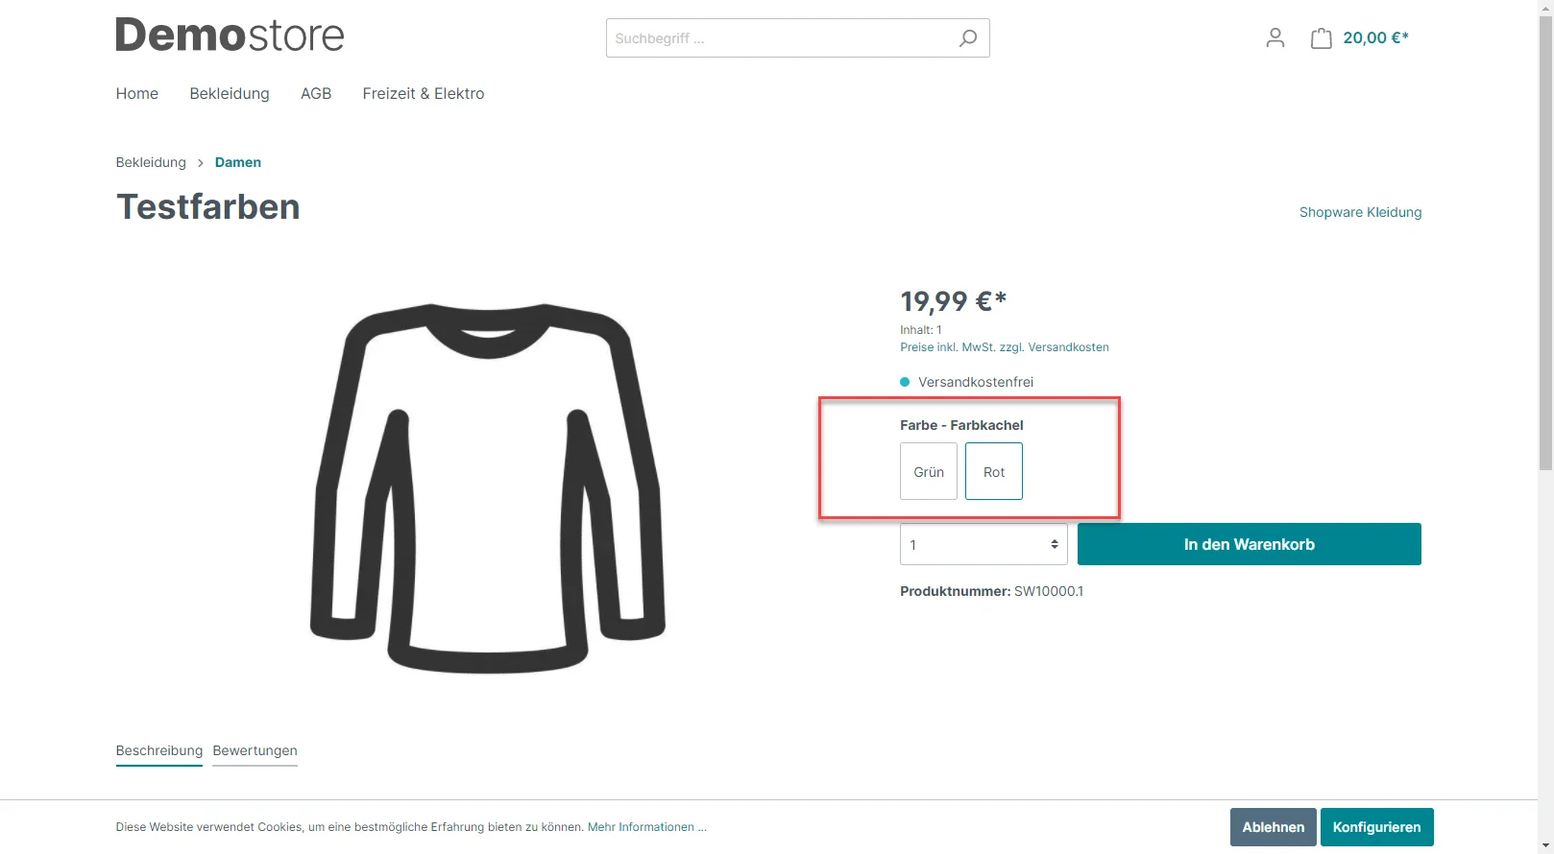Select the Grün color tile

(929, 471)
